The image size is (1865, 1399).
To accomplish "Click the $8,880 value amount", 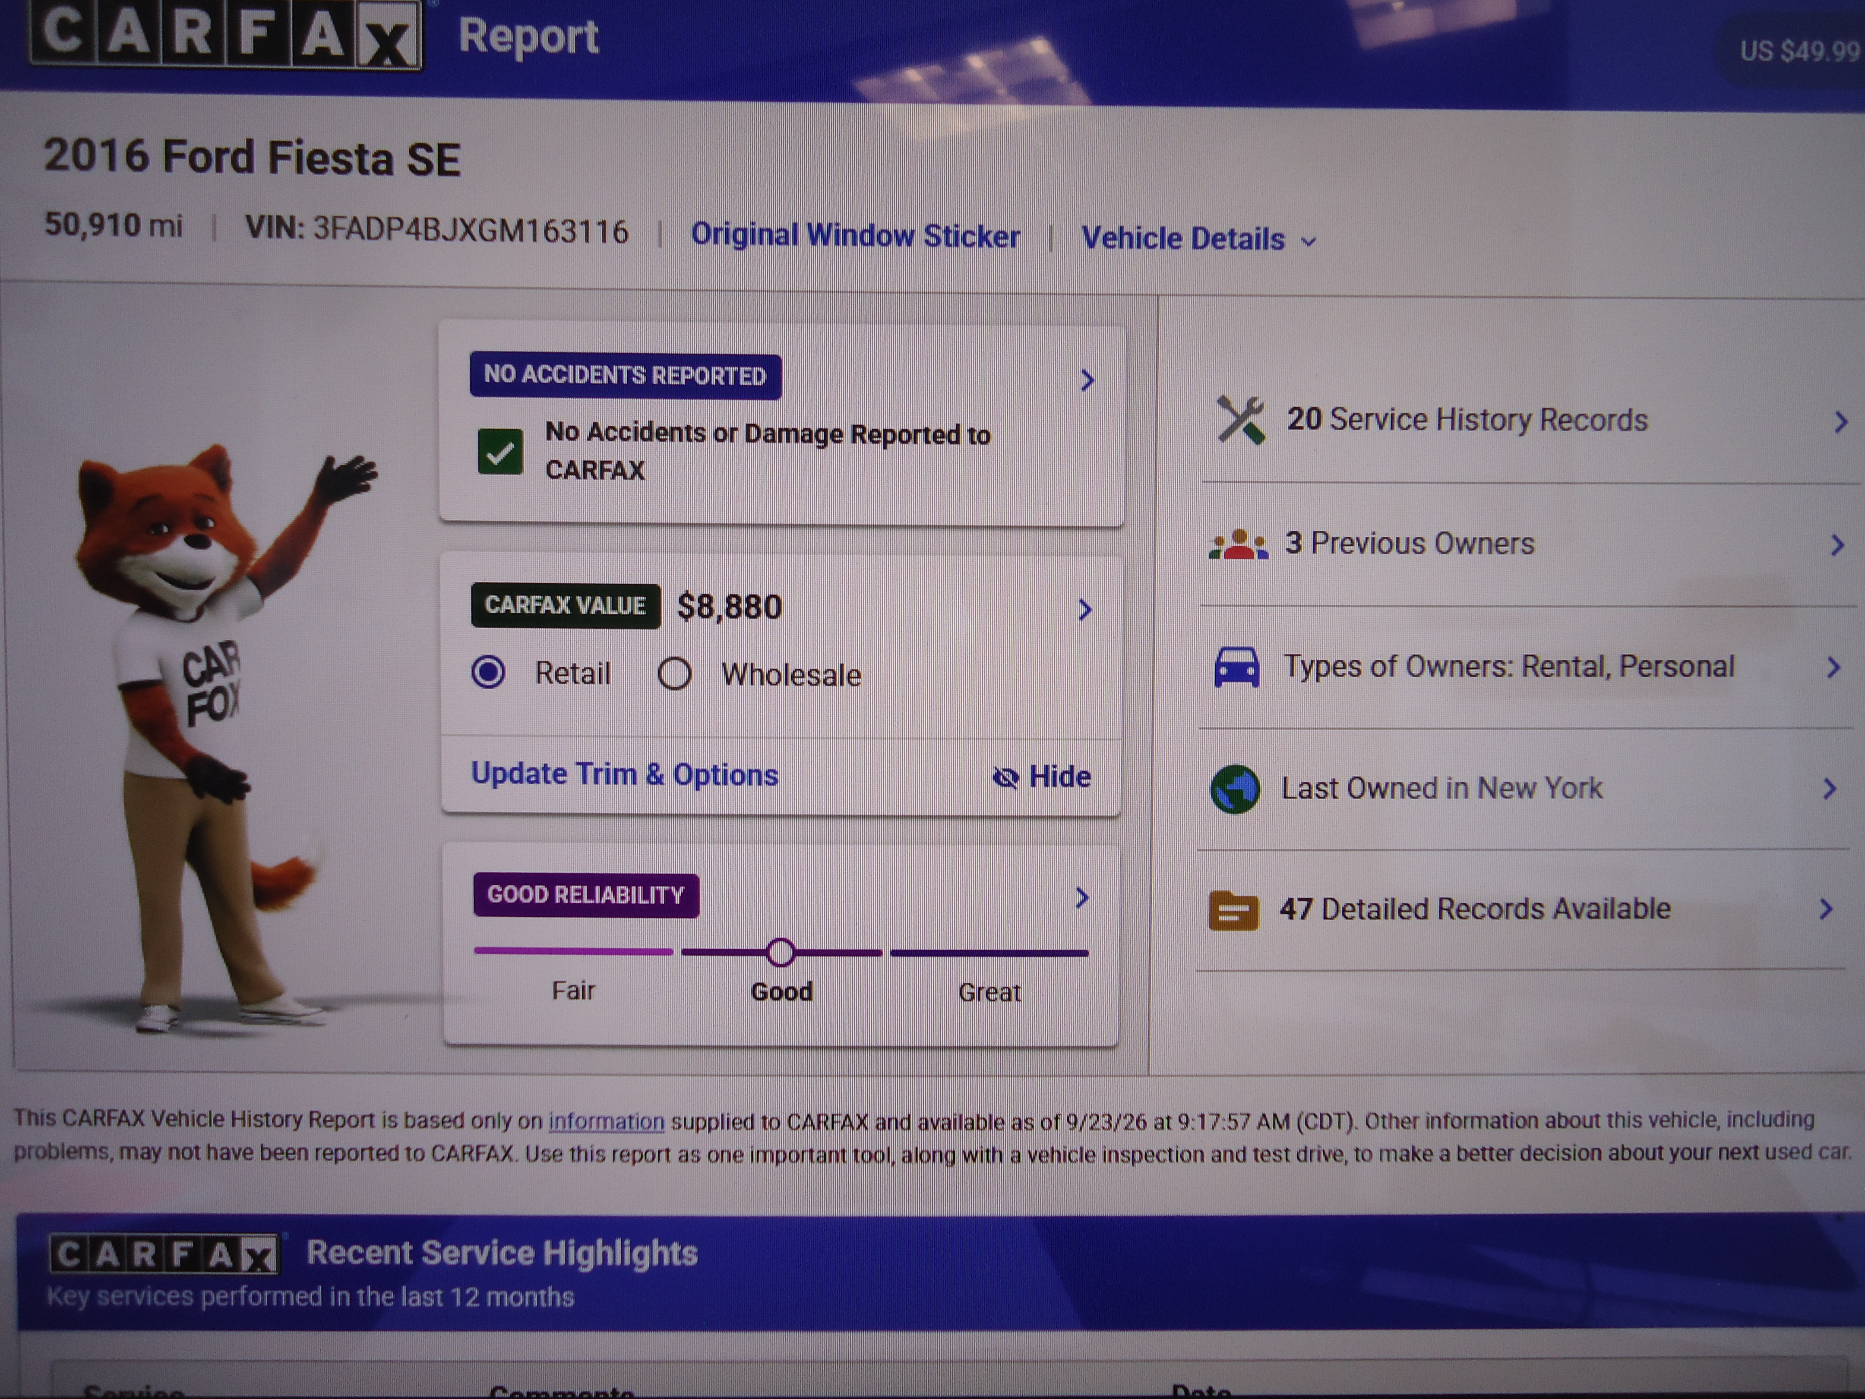I will [730, 606].
